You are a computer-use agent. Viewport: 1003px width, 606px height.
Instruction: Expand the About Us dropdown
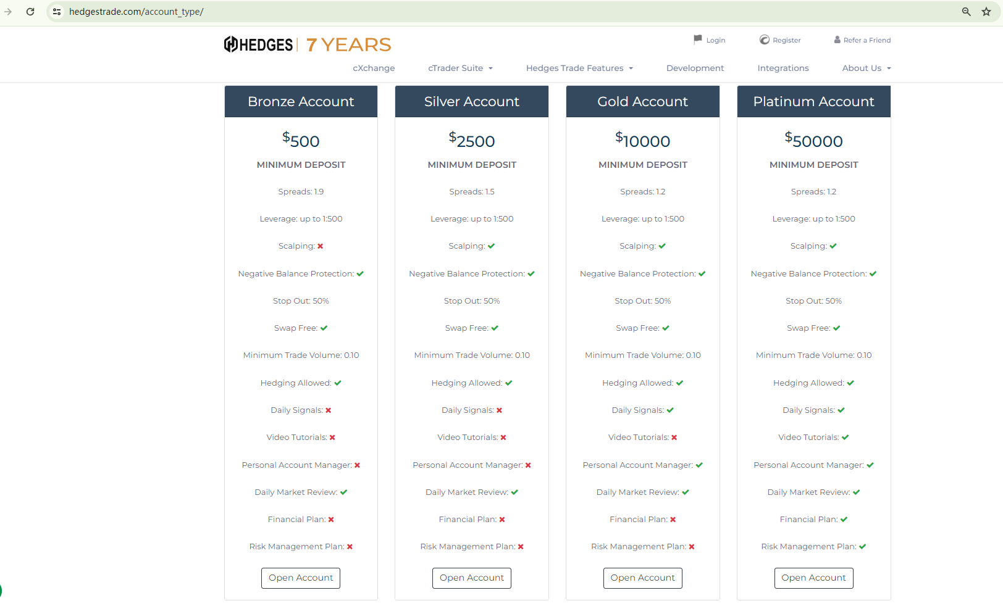click(x=867, y=68)
